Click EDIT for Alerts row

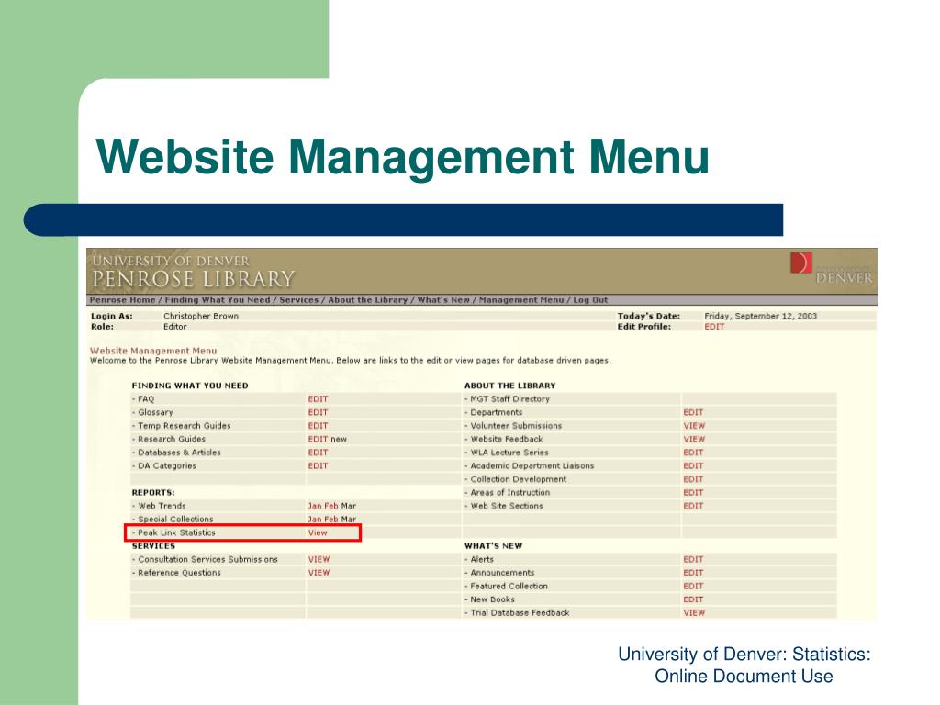point(693,559)
